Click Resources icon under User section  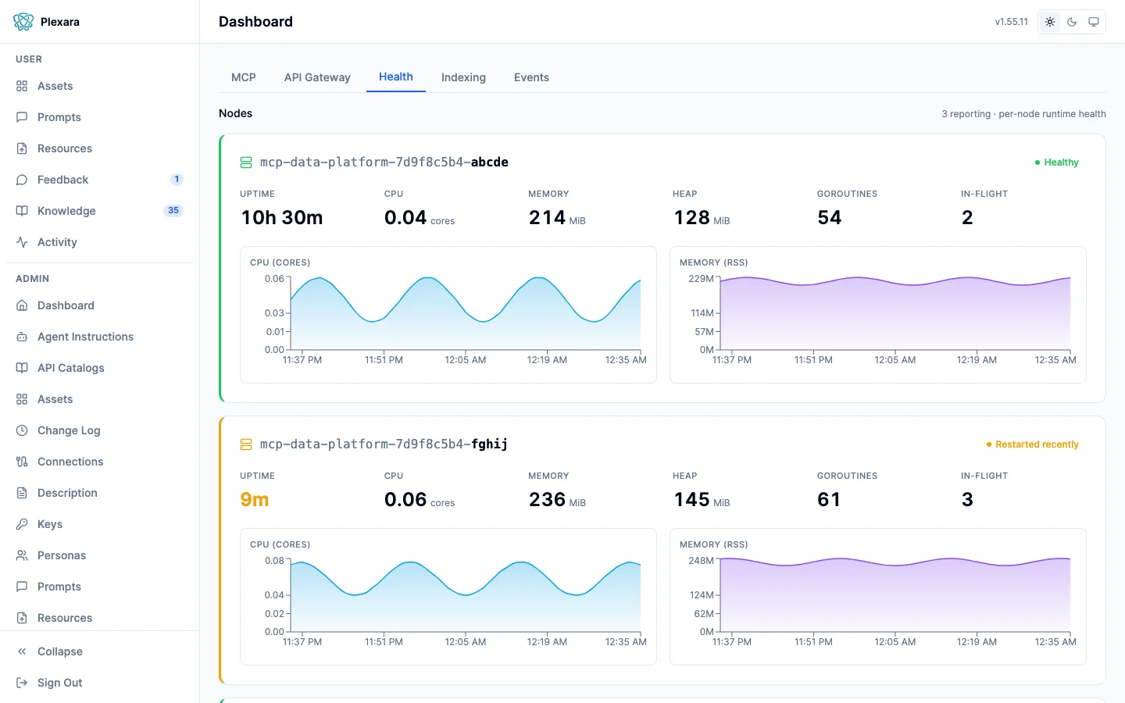pos(22,148)
